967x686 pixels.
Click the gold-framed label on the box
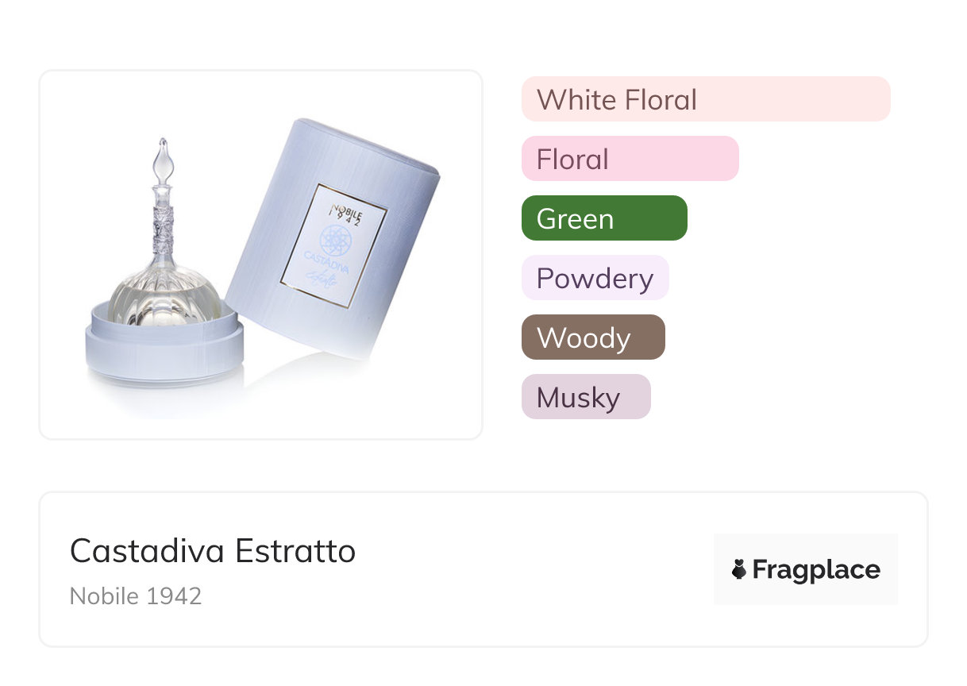pos(334,246)
